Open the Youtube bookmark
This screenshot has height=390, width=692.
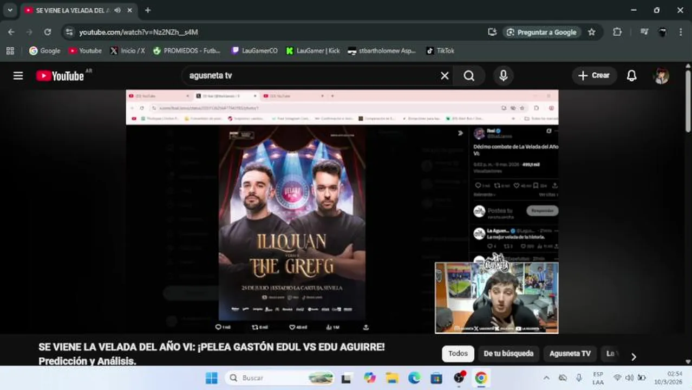pyautogui.click(x=85, y=51)
